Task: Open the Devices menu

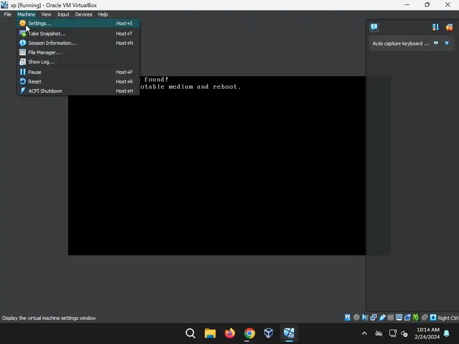Action: click(83, 14)
